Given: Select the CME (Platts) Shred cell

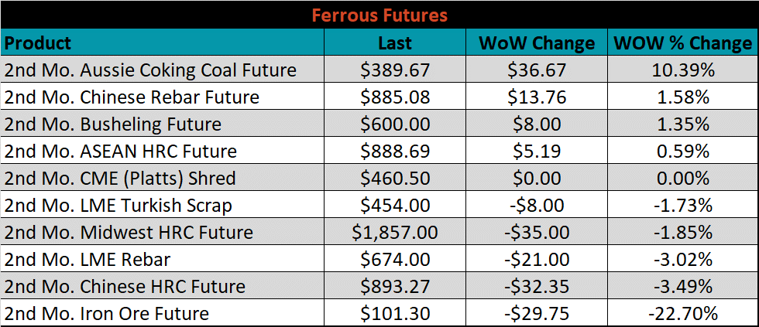Looking at the screenshot, I should point(163,178).
